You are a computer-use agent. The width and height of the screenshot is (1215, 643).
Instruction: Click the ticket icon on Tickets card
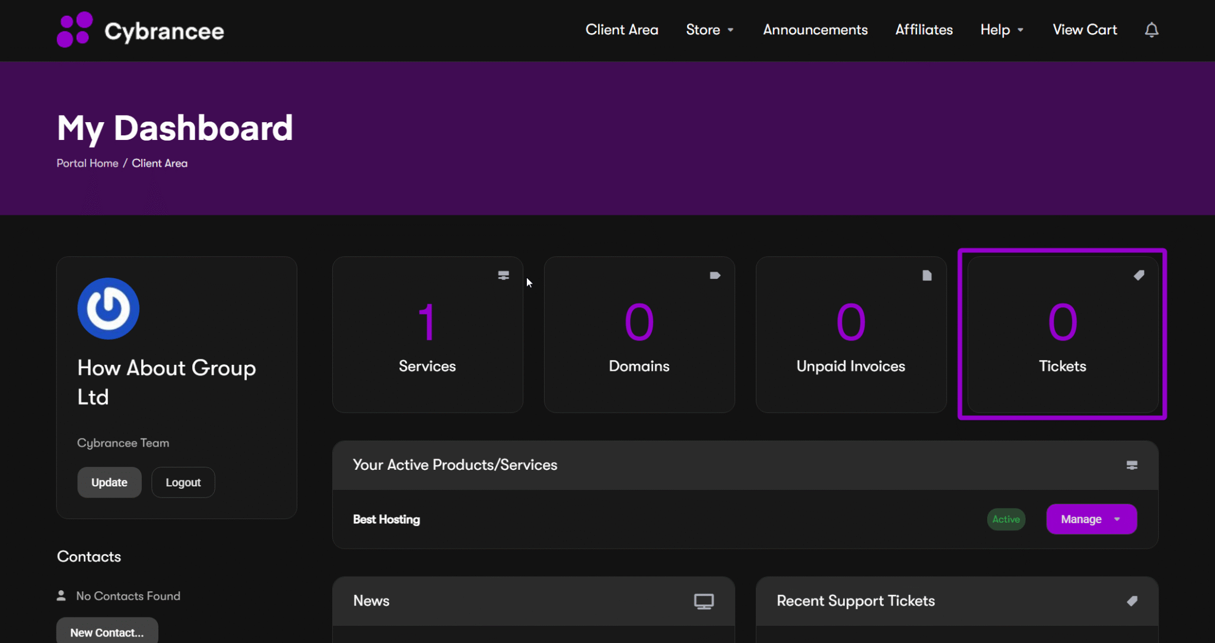point(1138,275)
